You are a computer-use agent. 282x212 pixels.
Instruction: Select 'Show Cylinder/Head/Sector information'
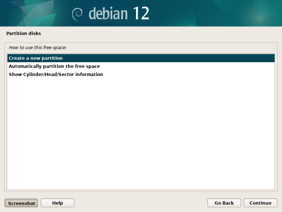pyautogui.click(x=141, y=74)
